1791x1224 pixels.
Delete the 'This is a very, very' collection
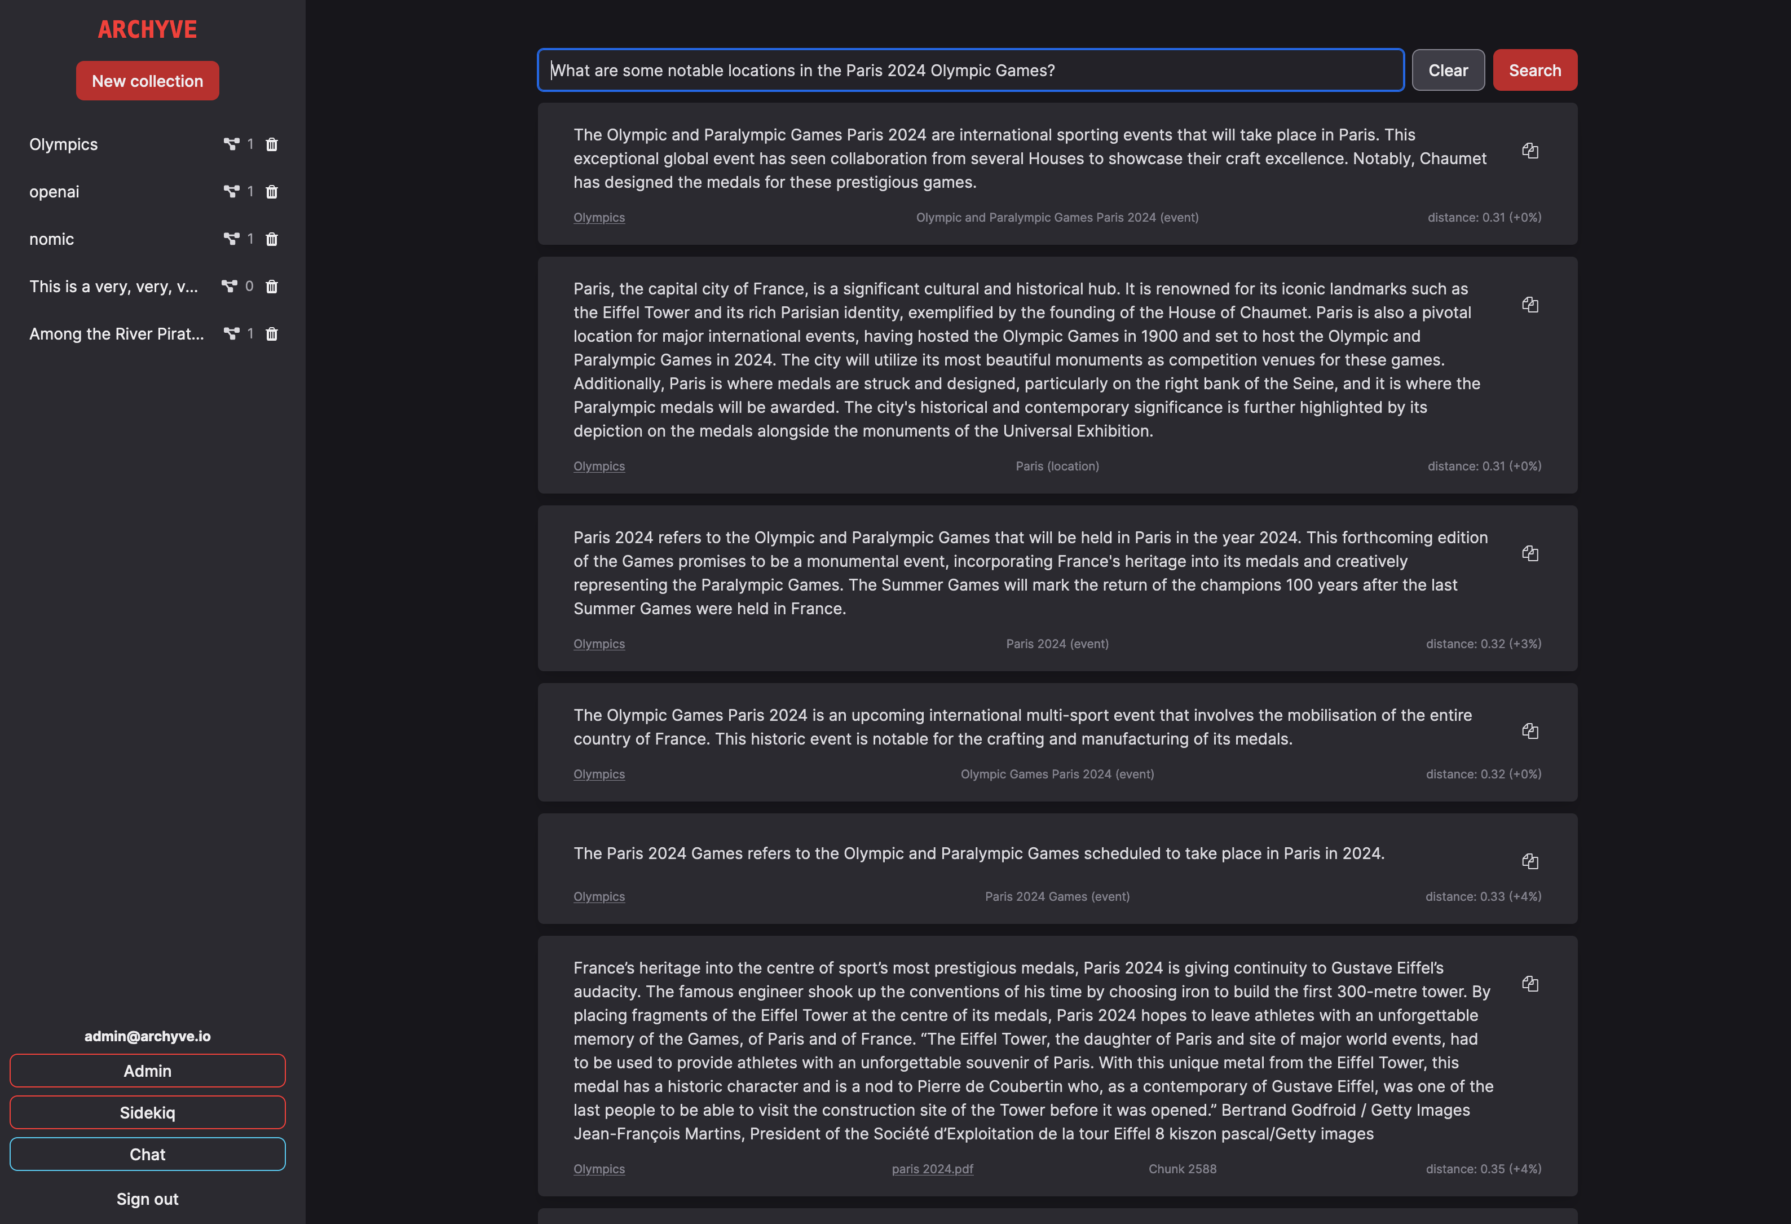[271, 287]
